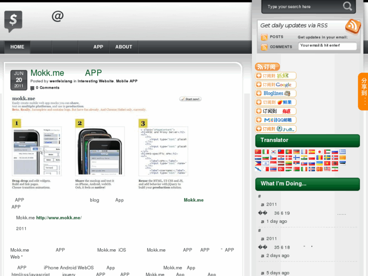368x276 pixels.
Task: Open the HOME menu item
Action: (17, 47)
